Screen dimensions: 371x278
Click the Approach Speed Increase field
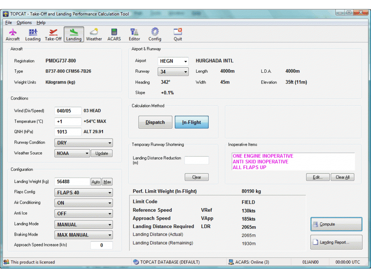pos(101,245)
